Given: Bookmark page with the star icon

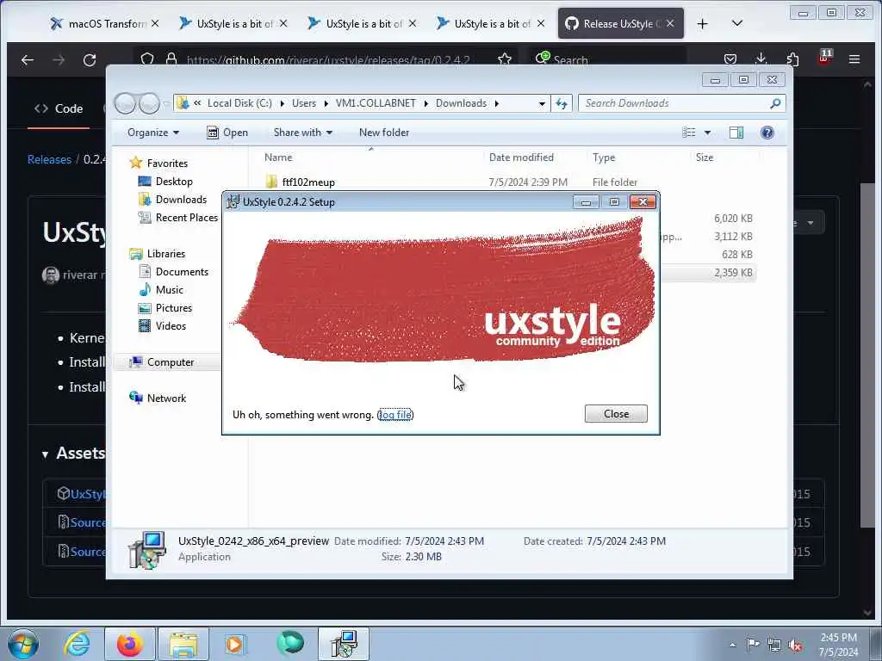Looking at the screenshot, I should (505, 59).
